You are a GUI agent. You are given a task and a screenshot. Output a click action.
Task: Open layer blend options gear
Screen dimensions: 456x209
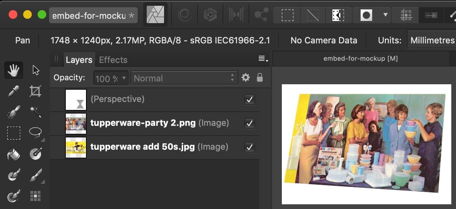[x=246, y=78]
